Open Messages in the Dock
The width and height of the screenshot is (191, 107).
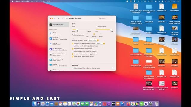click(x=82, y=104)
